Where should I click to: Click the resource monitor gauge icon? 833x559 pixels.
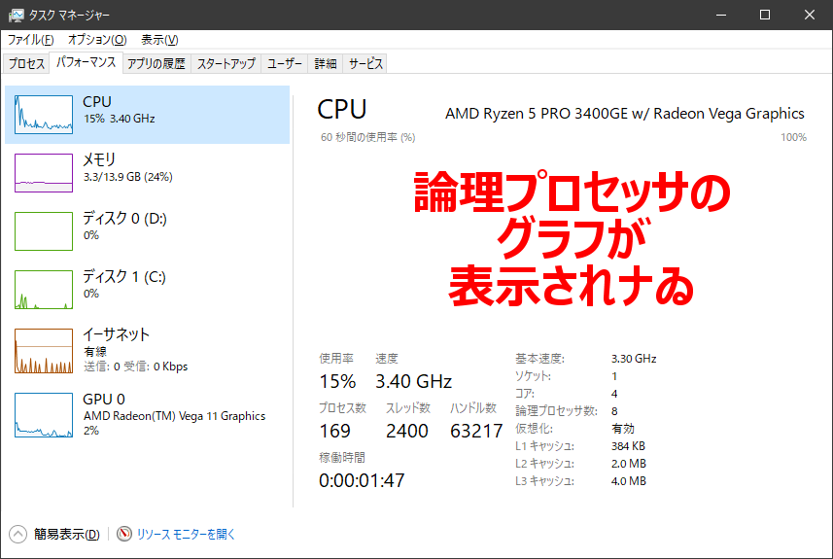click(x=124, y=534)
